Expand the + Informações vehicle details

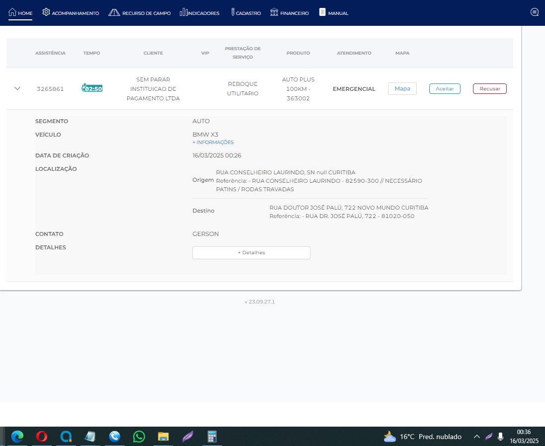[x=213, y=143]
